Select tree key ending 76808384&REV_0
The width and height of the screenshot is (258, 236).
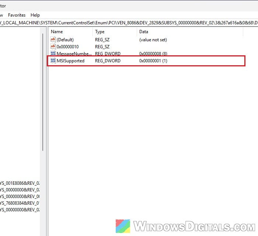point(20,203)
